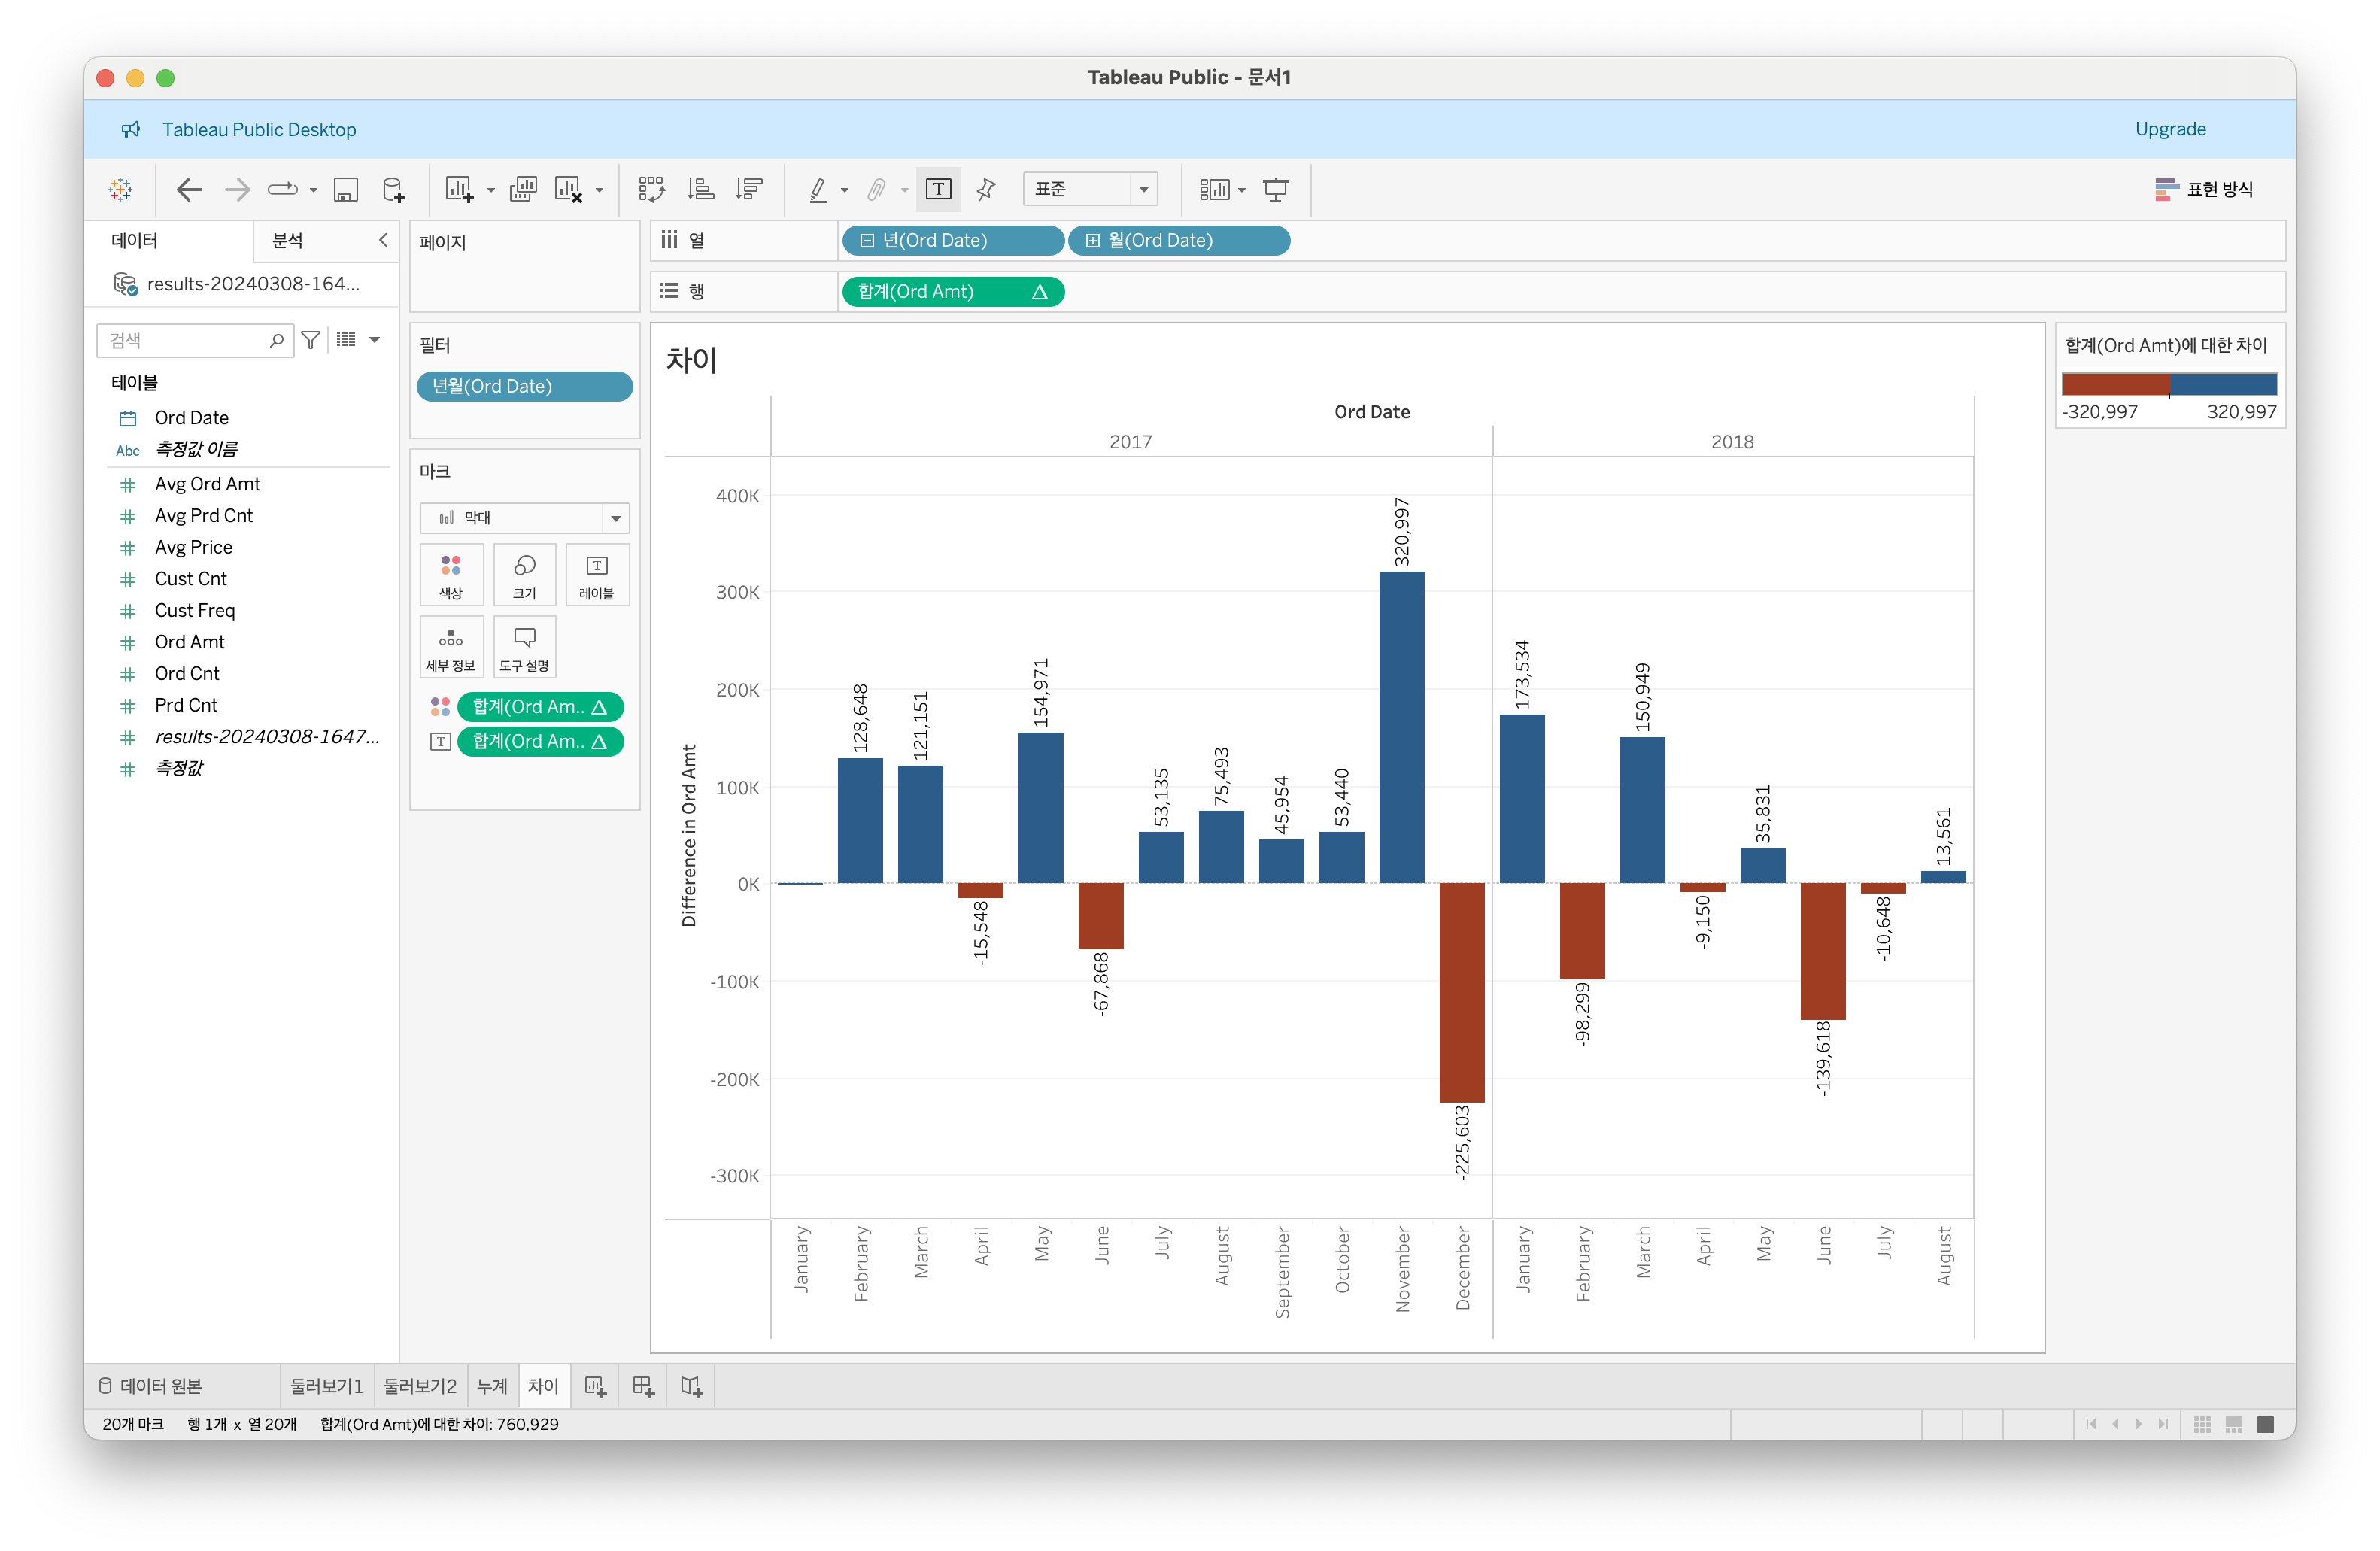
Task: Click the swap rows and columns icon
Action: tap(651, 189)
